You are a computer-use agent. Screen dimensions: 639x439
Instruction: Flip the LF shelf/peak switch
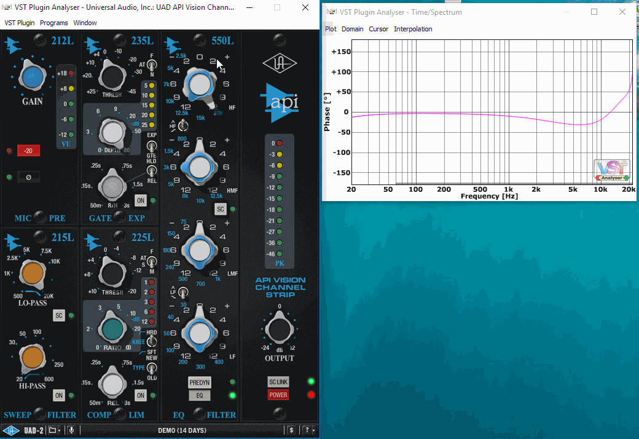point(183,292)
